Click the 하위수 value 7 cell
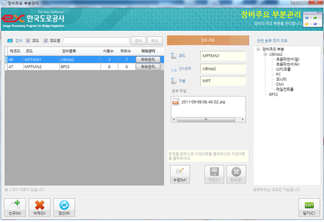 [127, 59]
